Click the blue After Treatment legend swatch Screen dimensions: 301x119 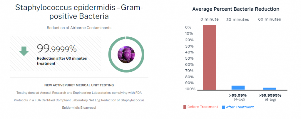point(223,107)
